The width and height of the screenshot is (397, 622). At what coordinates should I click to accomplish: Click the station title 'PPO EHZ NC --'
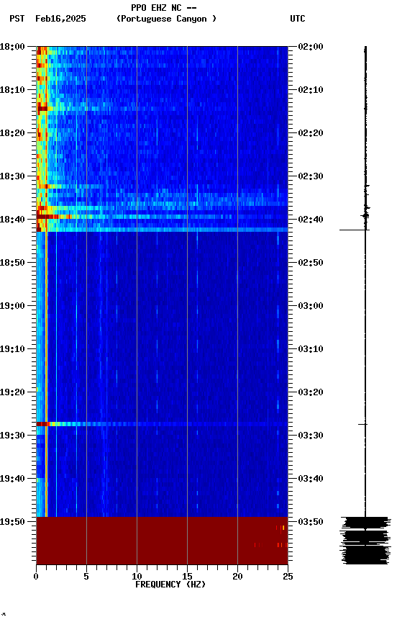pyautogui.click(x=164, y=8)
